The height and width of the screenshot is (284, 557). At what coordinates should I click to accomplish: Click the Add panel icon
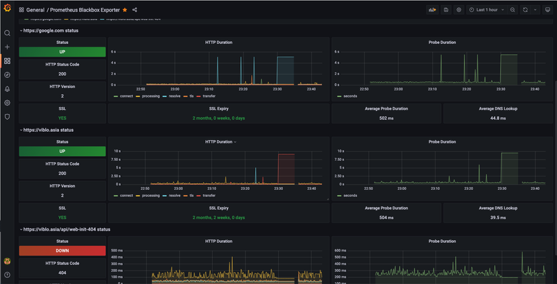click(x=432, y=10)
